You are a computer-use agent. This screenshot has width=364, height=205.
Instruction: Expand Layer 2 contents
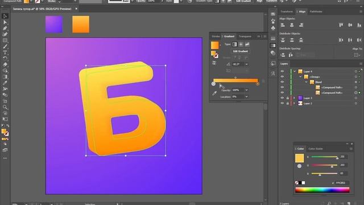[x=295, y=104]
